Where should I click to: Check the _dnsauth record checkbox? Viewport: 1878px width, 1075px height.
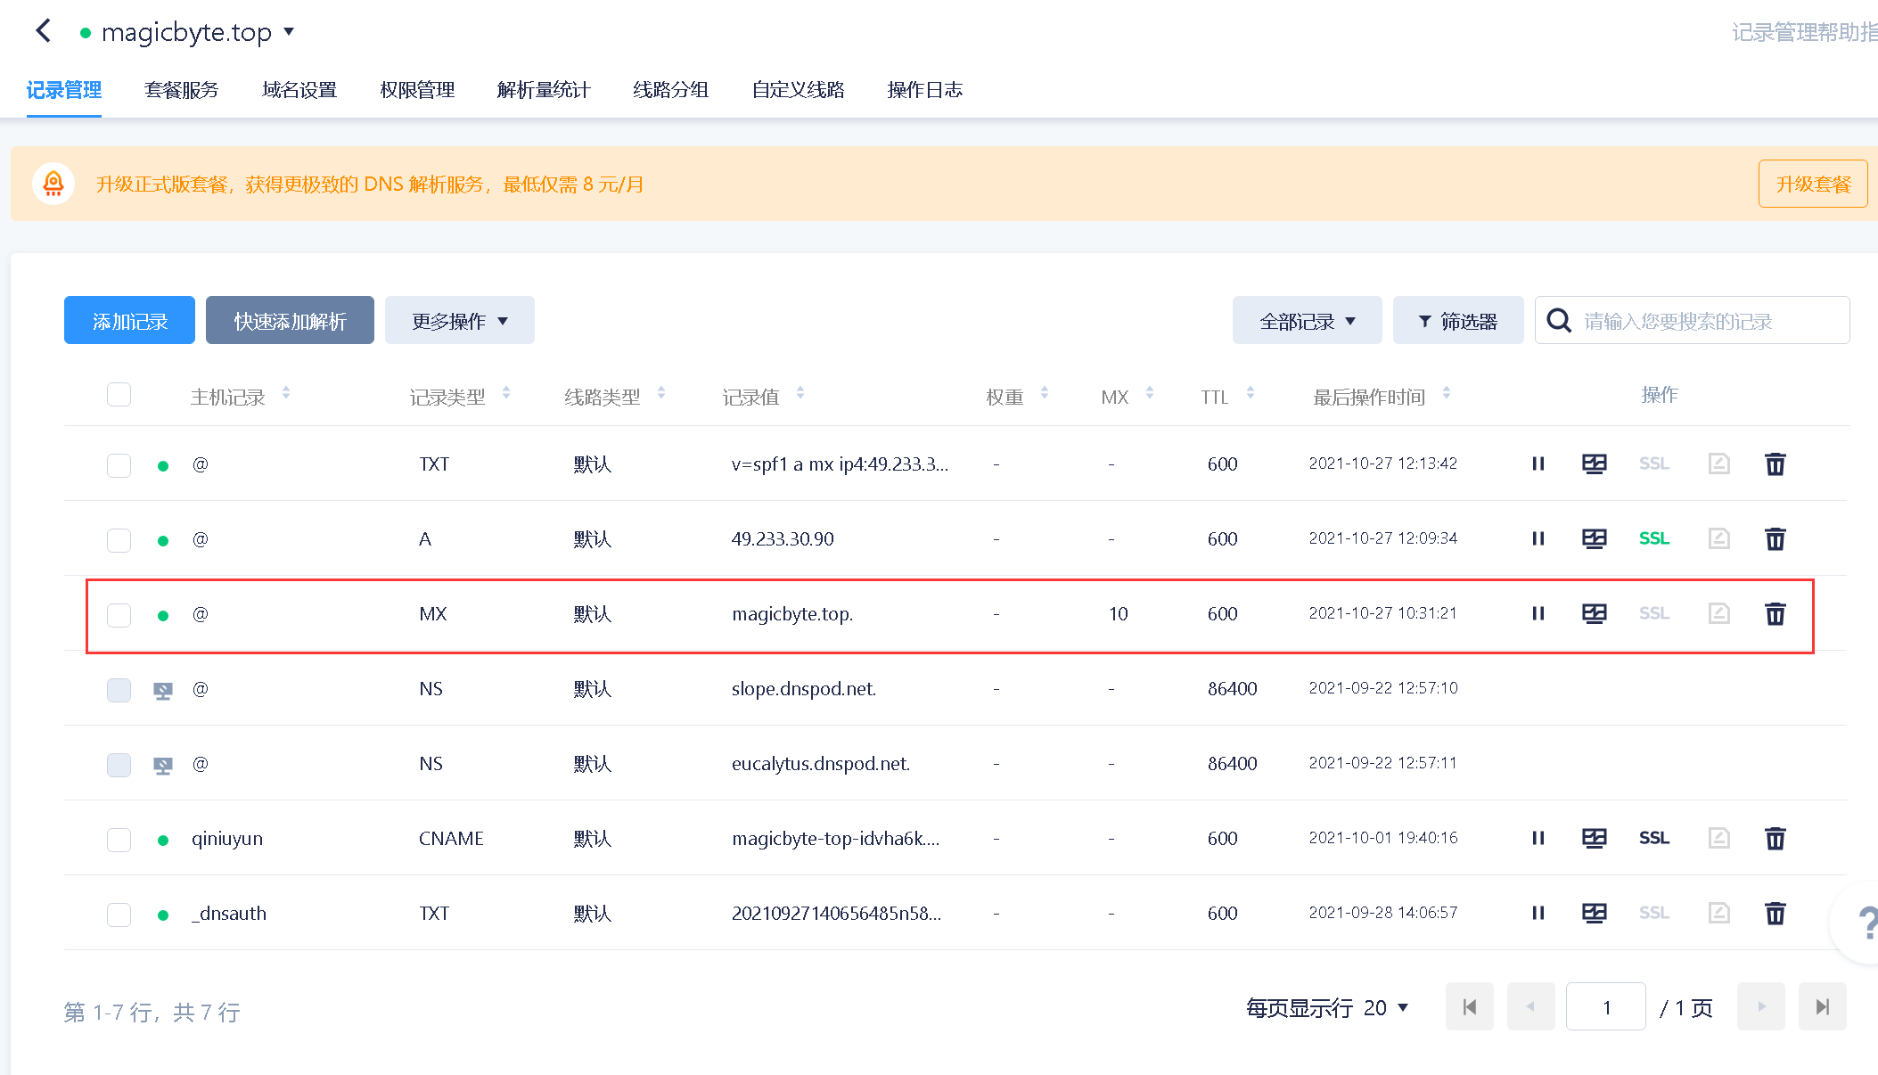[x=119, y=915]
